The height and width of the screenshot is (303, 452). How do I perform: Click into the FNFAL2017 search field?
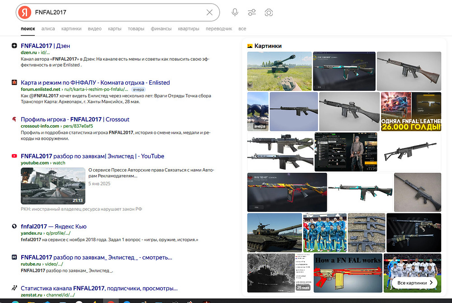(x=118, y=12)
